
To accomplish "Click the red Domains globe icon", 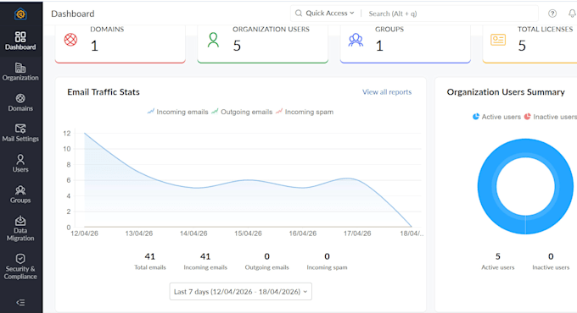I will pos(70,39).
